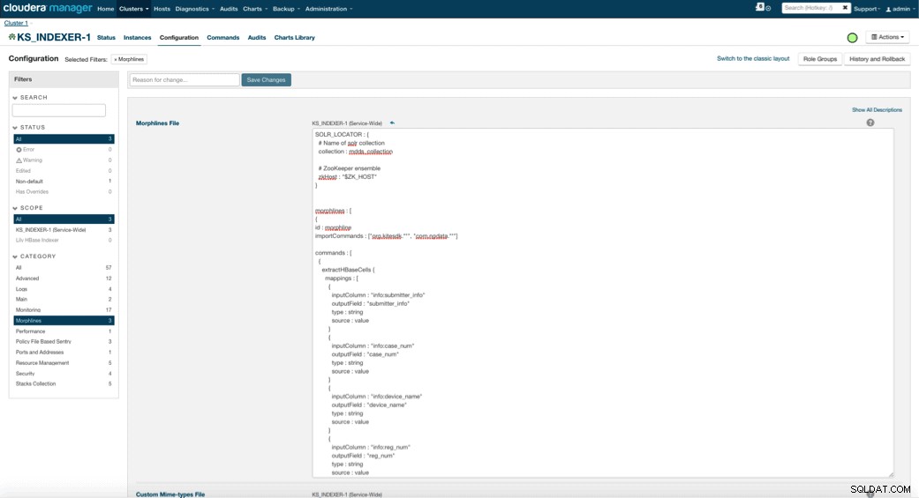Click the green health status indicator
This screenshot has width=919, height=498.
click(x=852, y=37)
